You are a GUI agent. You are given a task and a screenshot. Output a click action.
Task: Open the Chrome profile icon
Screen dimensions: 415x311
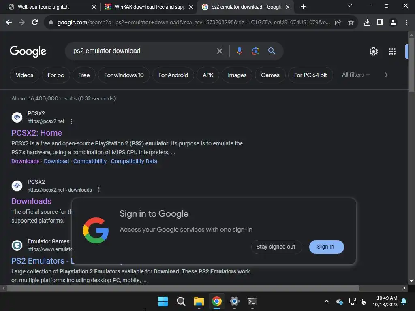[x=393, y=23]
